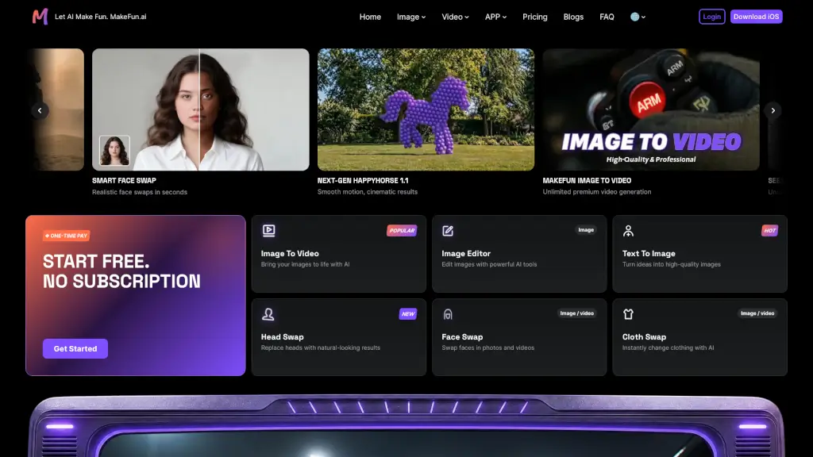Go to Home in the navigation
The width and height of the screenshot is (813, 457).
coord(370,17)
